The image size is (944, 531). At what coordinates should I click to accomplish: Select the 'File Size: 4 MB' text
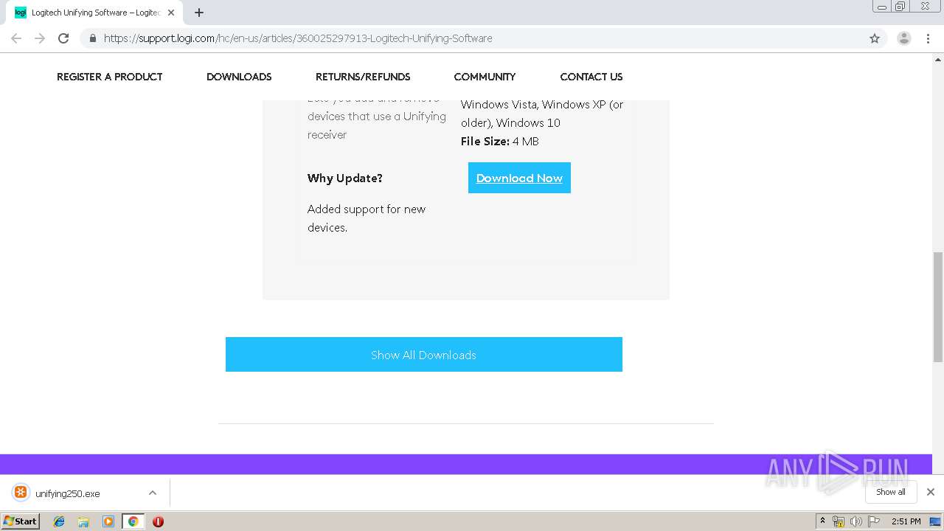coord(500,142)
